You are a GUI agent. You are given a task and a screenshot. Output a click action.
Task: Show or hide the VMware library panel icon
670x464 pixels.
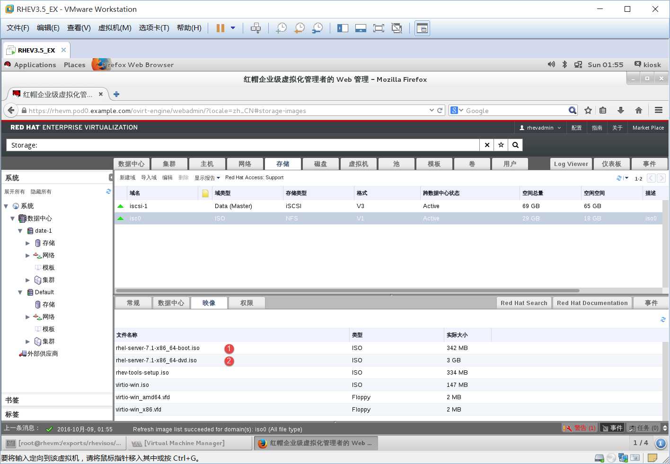tap(343, 28)
